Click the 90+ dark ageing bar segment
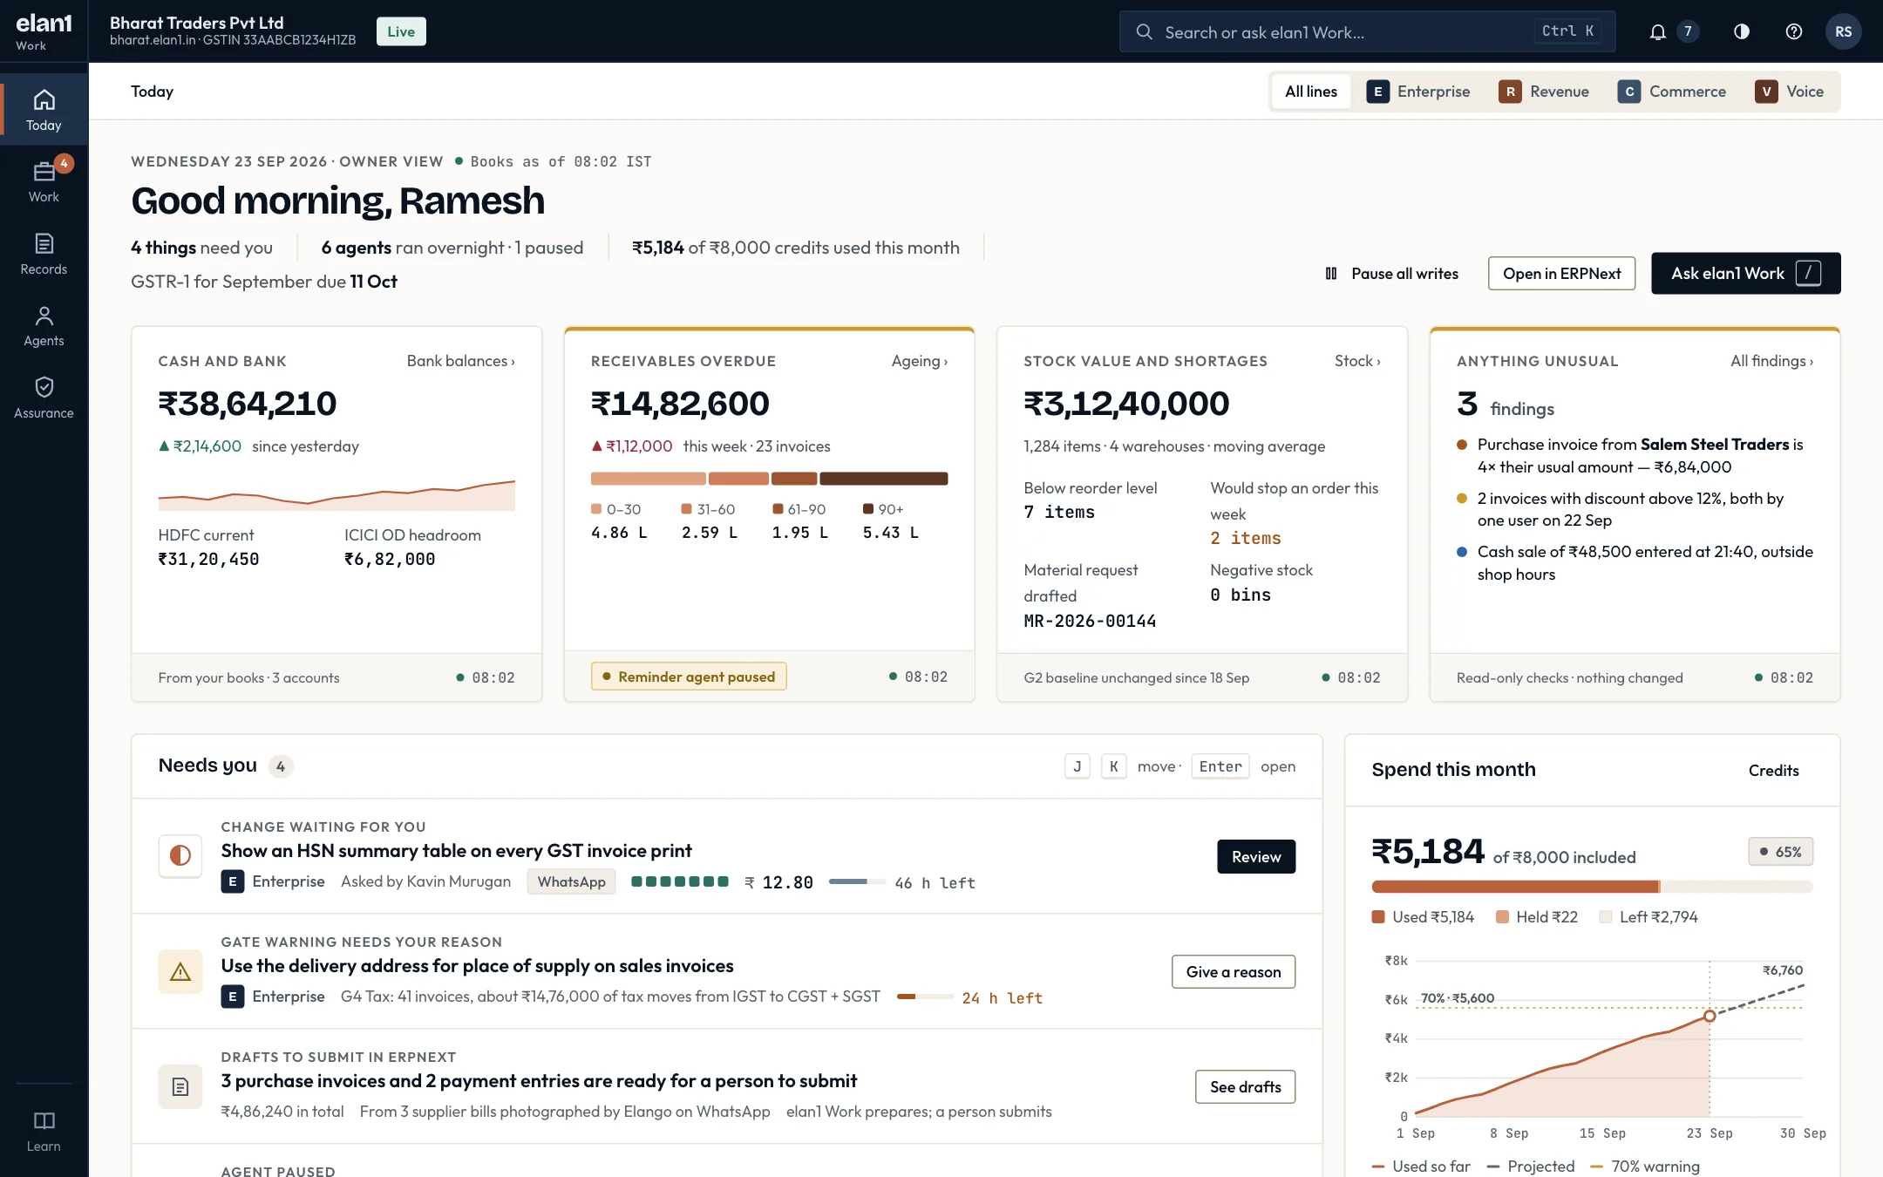 [883, 479]
